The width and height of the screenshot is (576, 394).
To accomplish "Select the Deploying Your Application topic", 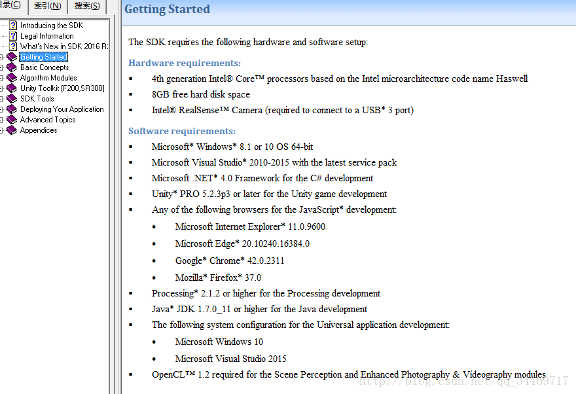I will [x=62, y=109].
